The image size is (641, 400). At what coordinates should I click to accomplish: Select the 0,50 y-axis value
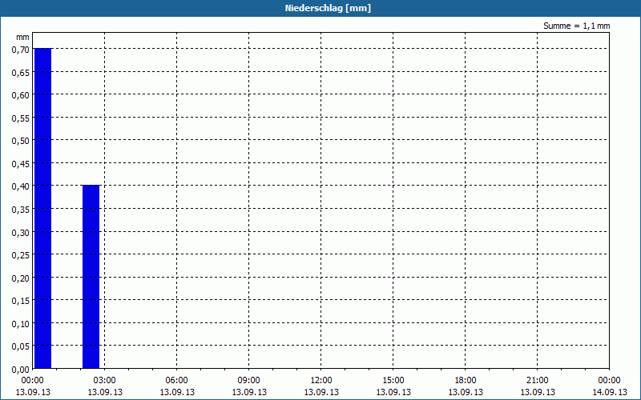[x=21, y=141]
